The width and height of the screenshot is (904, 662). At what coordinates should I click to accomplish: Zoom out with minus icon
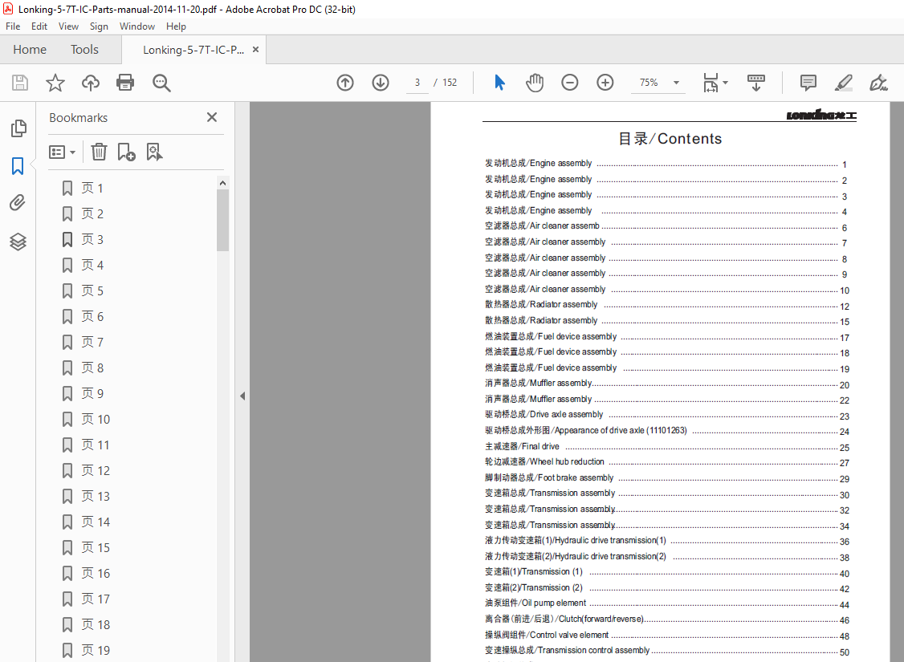click(569, 83)
